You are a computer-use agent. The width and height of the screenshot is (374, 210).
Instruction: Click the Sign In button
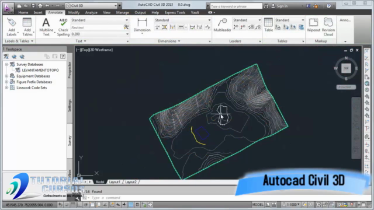point(280,6)
